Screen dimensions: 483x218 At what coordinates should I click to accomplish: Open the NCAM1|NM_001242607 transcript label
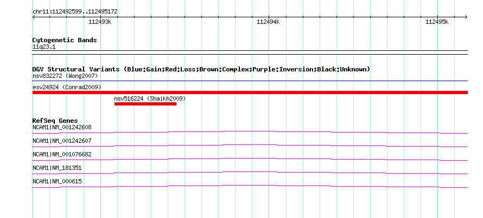pos(62,141)
